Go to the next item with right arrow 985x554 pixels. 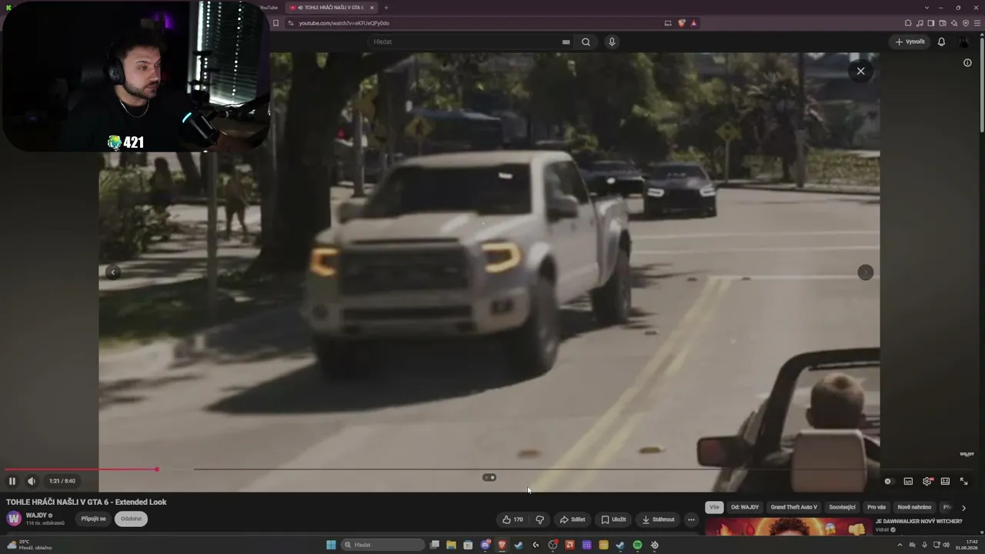(866, 272)
